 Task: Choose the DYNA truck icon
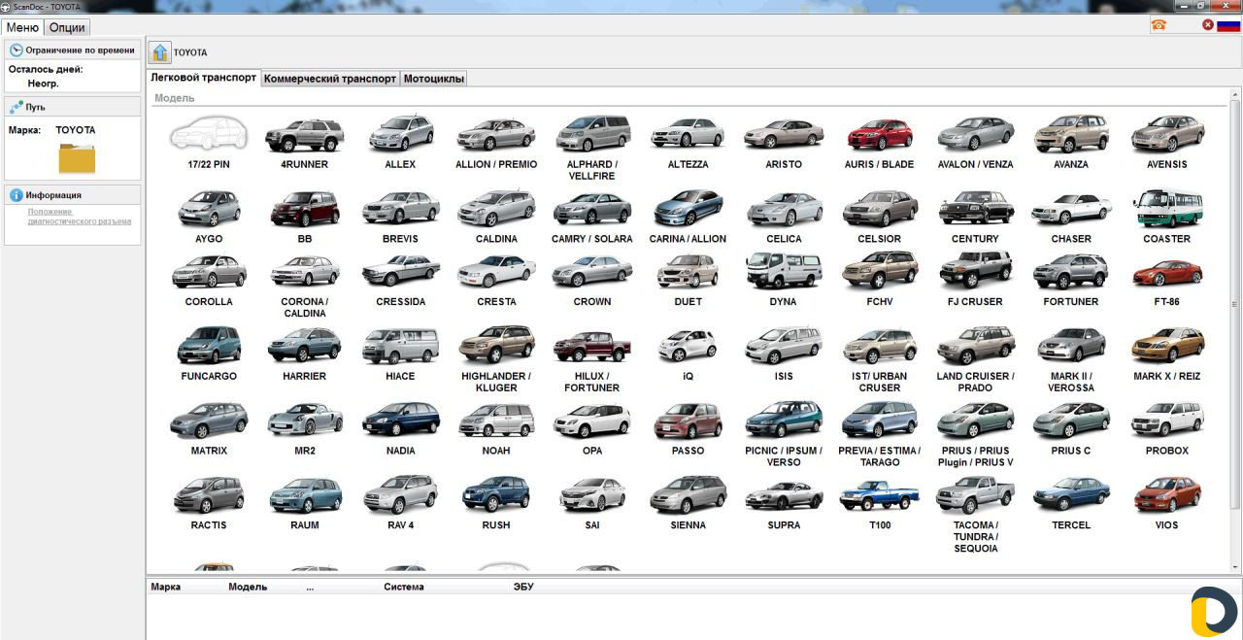click(x=784, y=271)
